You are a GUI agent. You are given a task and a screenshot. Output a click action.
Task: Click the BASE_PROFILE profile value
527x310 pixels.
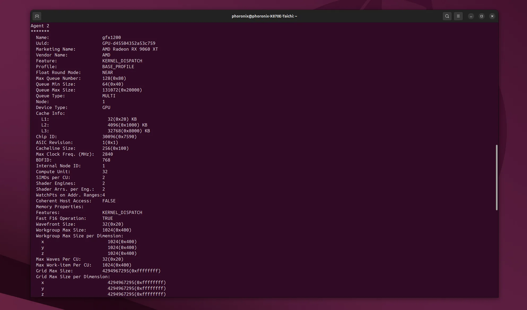pos(118,67)
